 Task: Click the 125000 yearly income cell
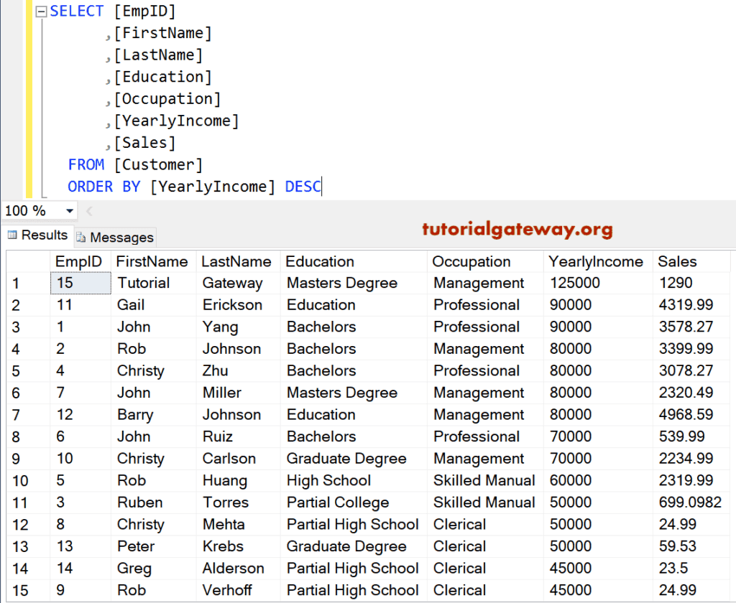(598, 284)
